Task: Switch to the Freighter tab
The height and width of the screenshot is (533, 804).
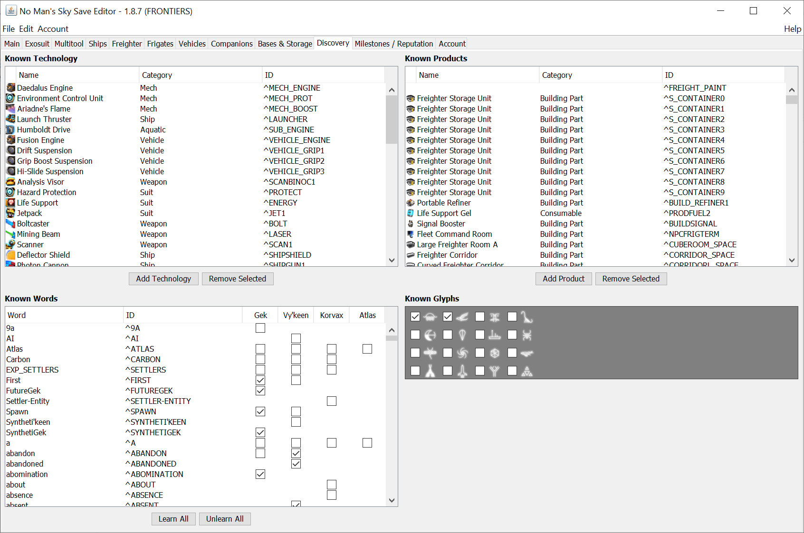Action: tap(127, 44)
